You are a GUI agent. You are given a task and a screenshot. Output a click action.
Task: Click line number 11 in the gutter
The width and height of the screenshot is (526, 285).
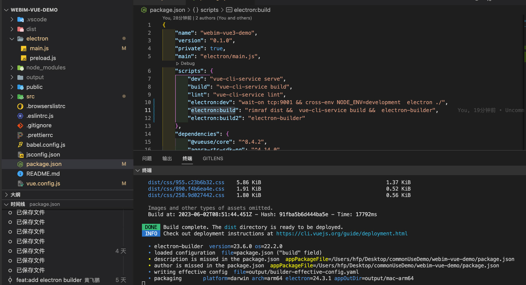(x=148, y=110)
